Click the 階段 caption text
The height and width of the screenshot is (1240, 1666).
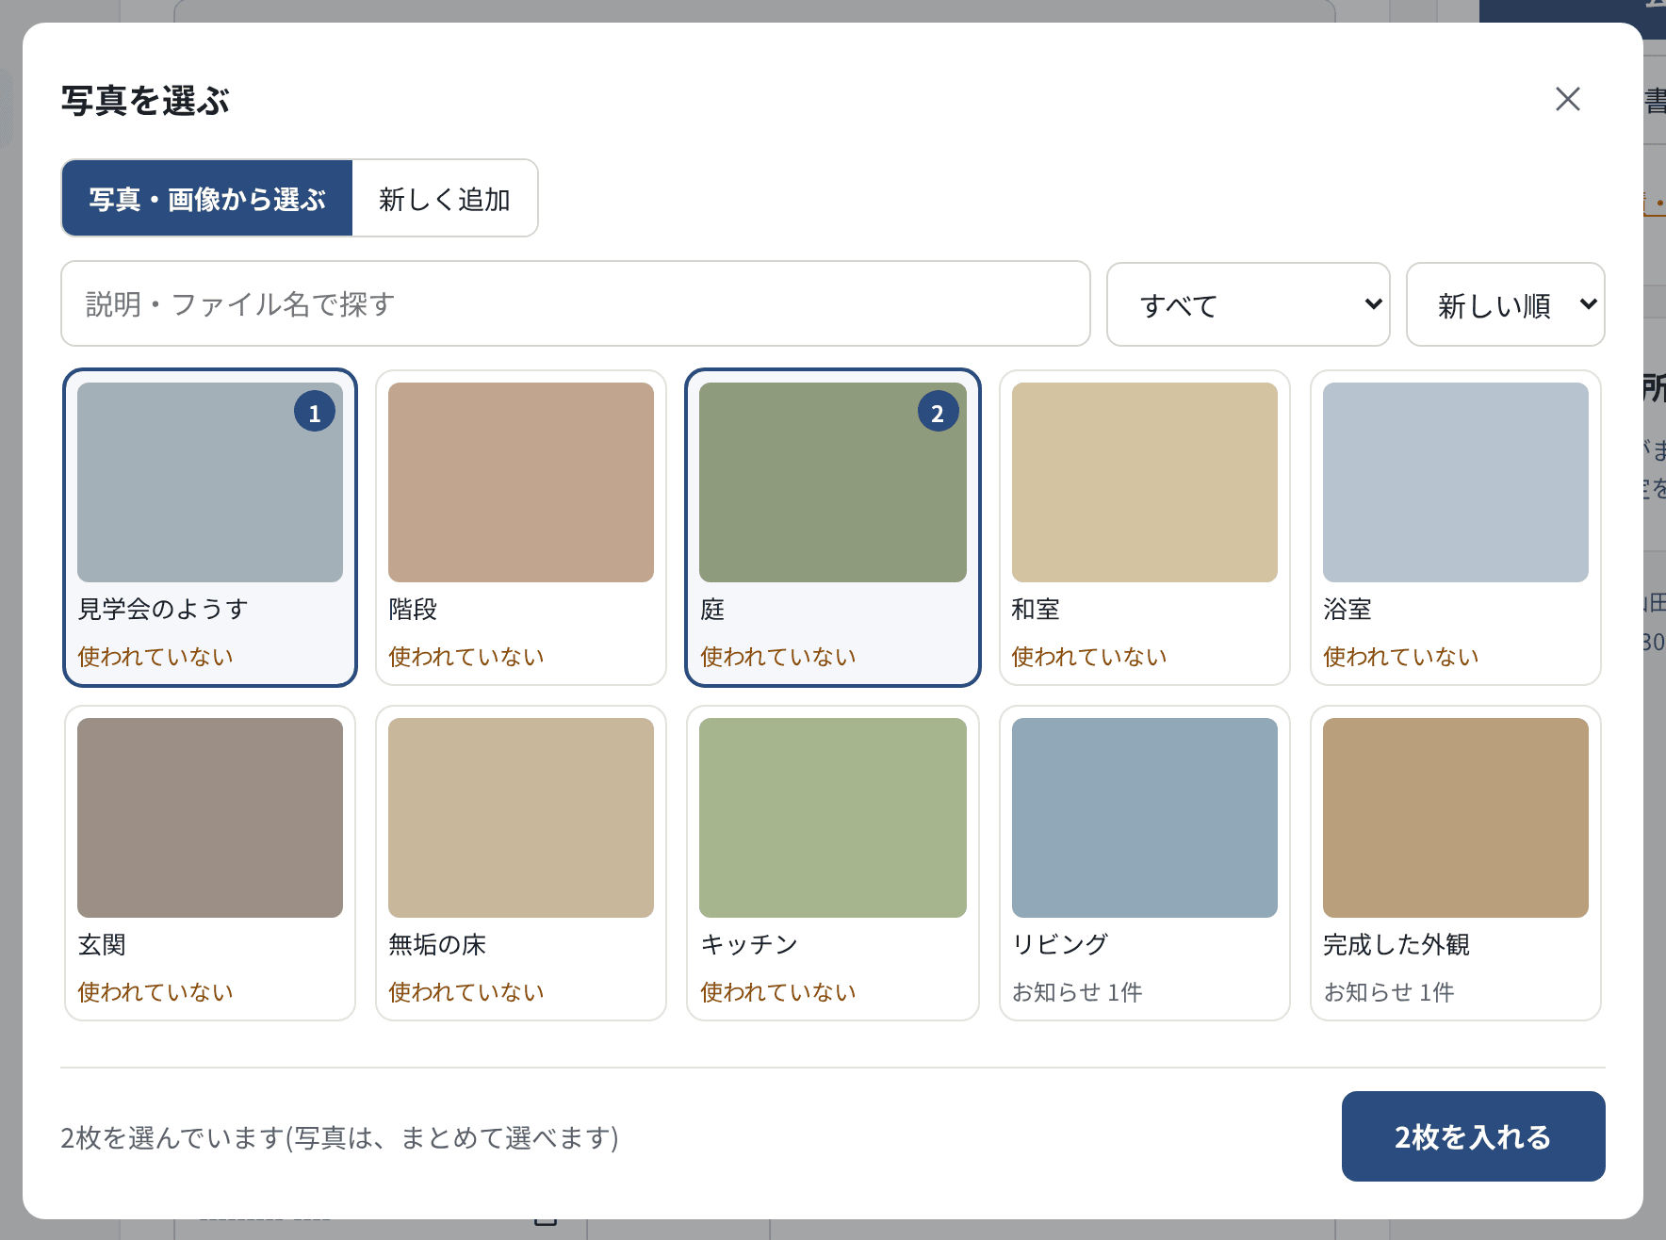coord(413,609)
